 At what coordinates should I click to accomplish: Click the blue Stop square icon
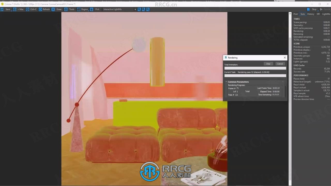click(308, 9)
